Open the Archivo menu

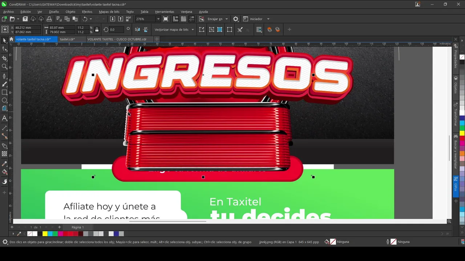click(8, 12)
